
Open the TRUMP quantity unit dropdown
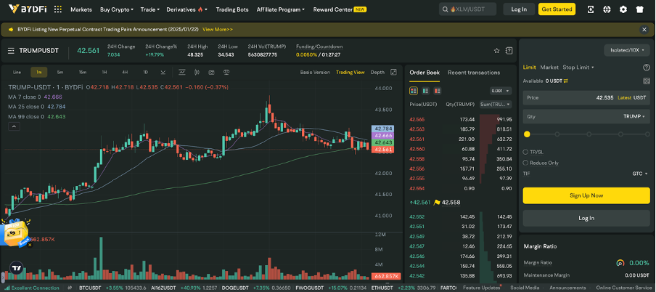coord(634,116)
